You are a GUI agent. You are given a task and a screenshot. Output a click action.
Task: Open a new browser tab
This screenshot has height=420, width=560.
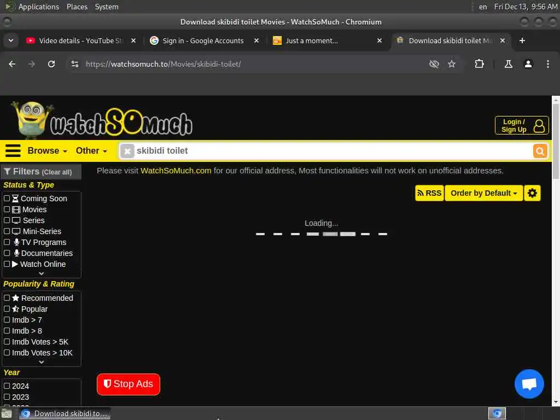[522, 40]
